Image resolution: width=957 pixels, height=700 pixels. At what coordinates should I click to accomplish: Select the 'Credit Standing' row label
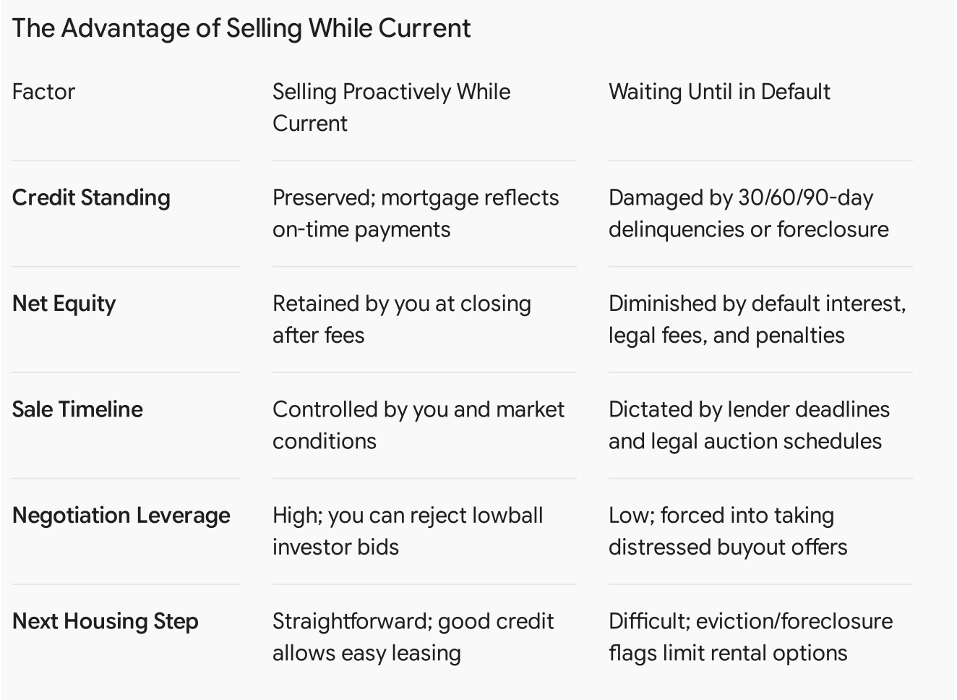point(91,197)
